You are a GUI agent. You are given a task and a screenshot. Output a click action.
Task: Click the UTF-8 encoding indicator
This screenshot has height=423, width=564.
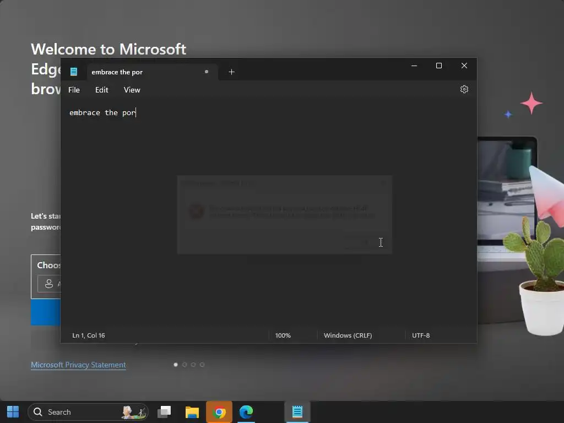(x=421, y=335)
